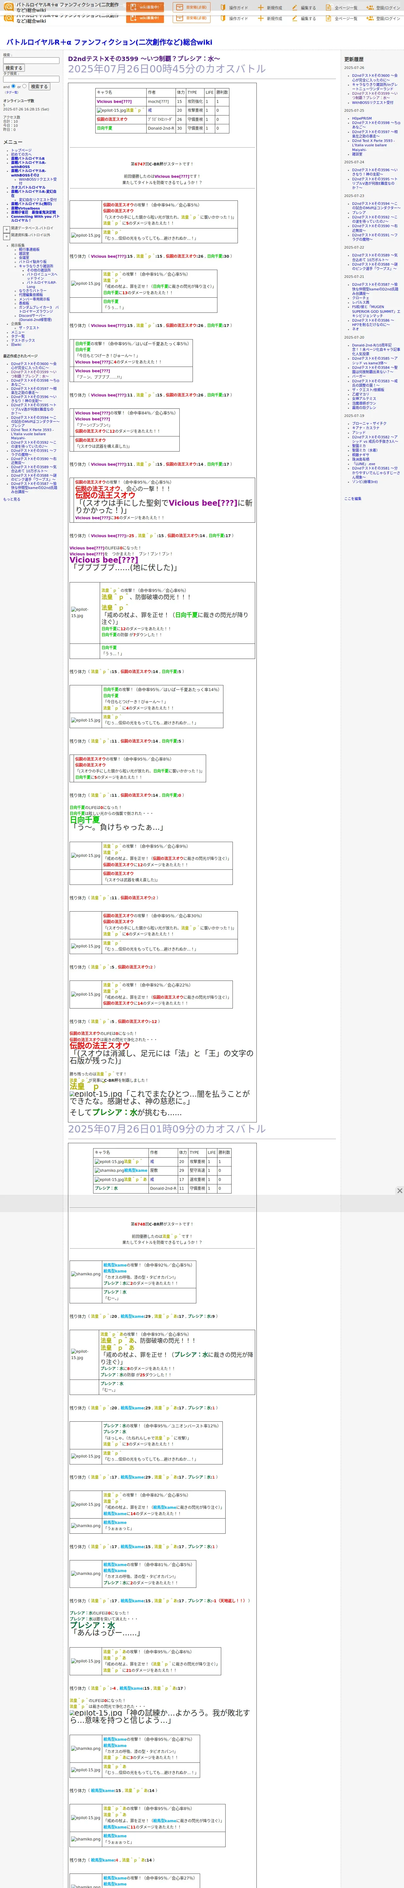This screenshot has width=404, height=1888.
Task: Open Connecting With you バトルロイヤル! menu link
Action: (x=35, y=218)
